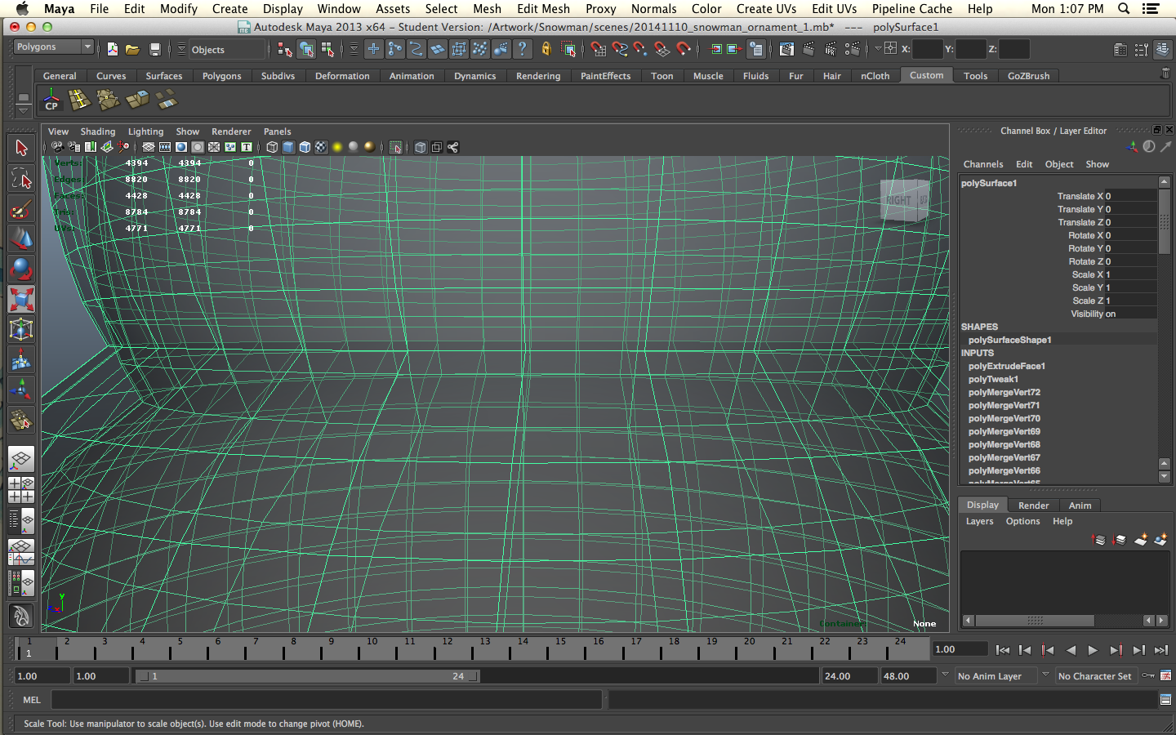Open the Create UVs menu

click(x=766, y=9)
